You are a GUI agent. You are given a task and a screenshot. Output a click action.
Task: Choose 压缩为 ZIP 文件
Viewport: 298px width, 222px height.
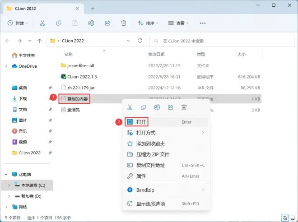tap(166, 154)
